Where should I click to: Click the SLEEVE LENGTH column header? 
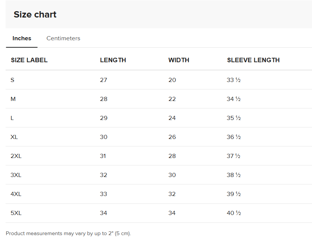253,60
